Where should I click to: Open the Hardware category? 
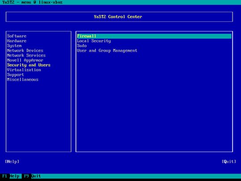17,41
